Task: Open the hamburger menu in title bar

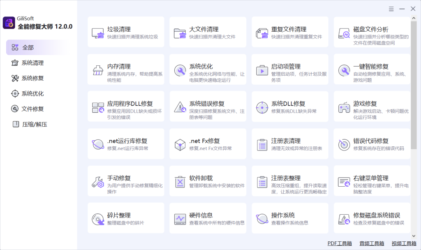Action: 391,9
